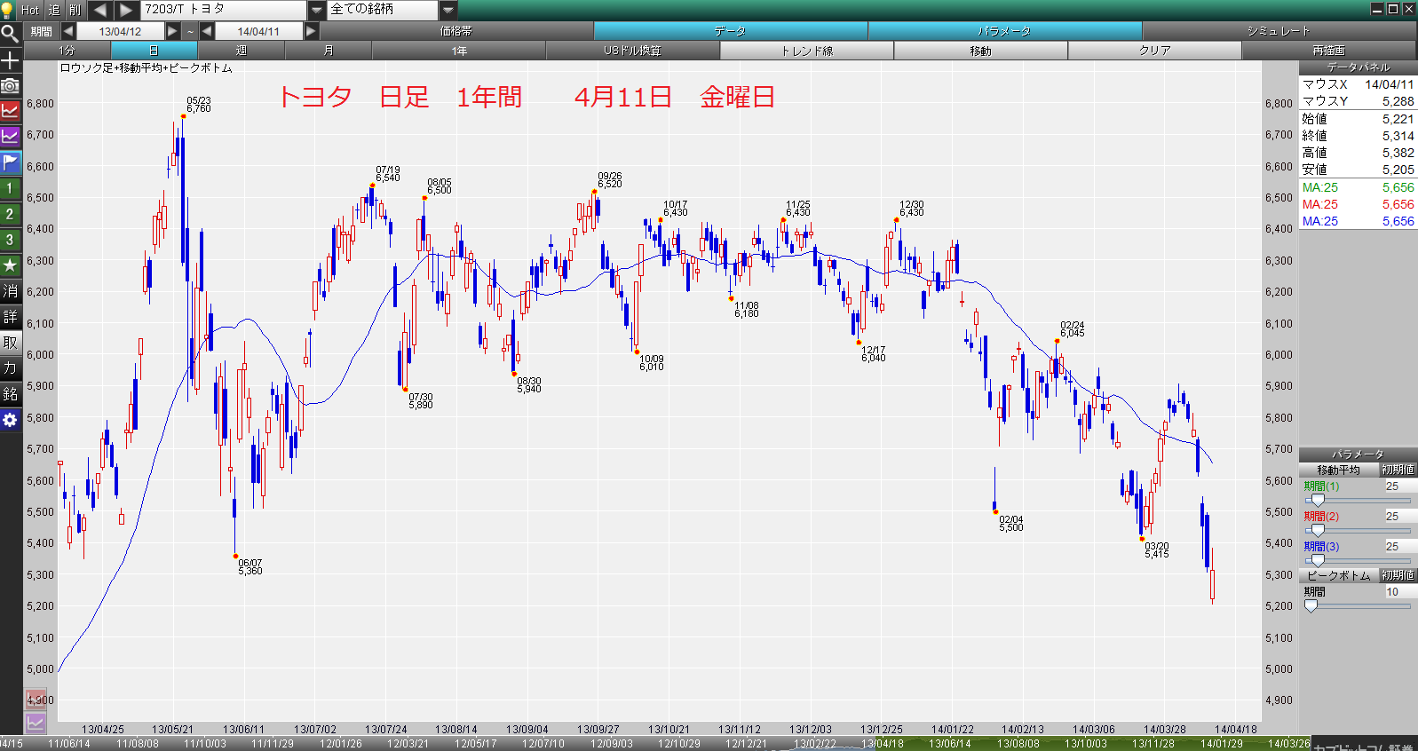Click the 消 erase icon in sidebar
Image resolution: width=1418 pixels, height=751 pixels.
click(10, 291)
